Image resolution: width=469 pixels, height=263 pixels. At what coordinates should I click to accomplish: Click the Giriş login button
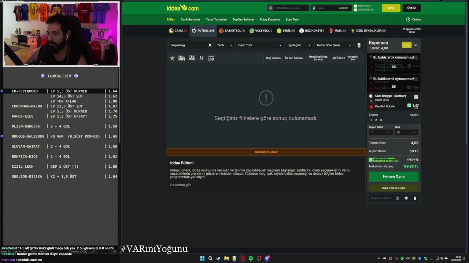tap(391, 8)
